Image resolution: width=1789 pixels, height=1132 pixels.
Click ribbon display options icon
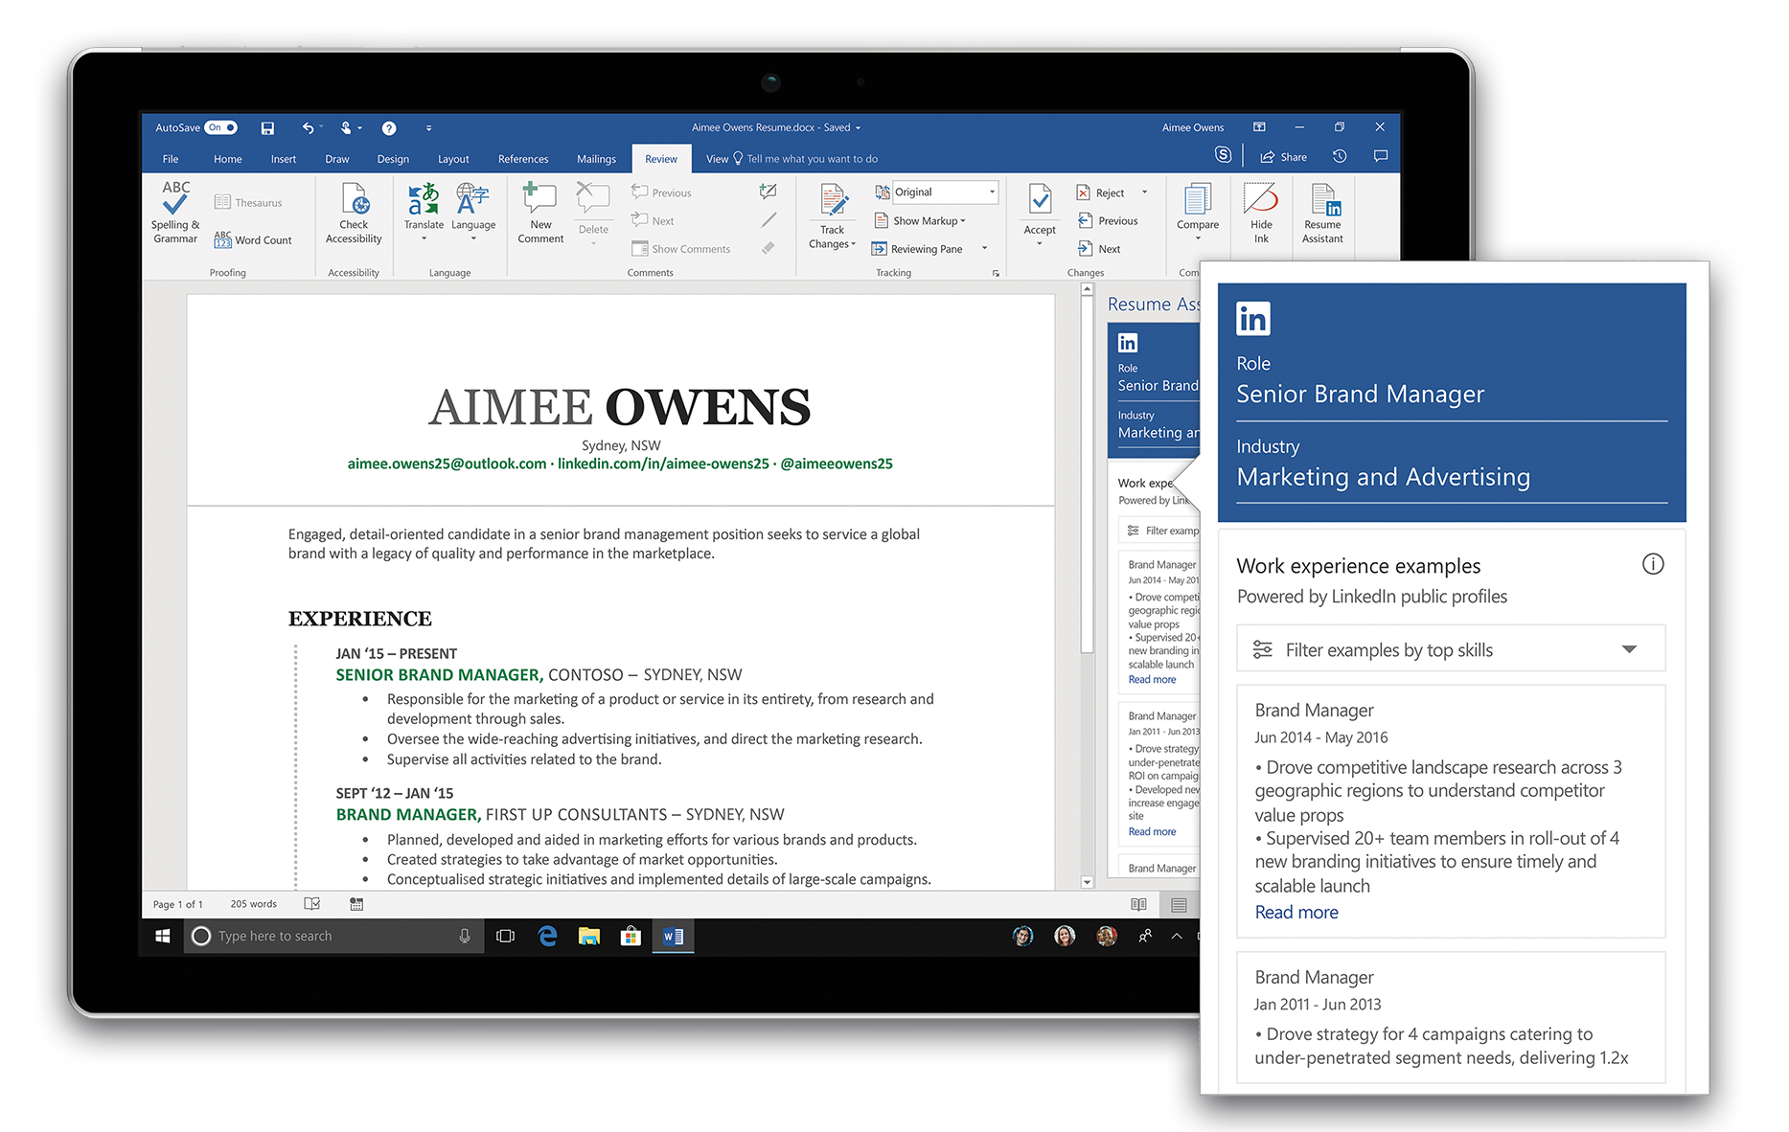tap(1259, 127)
